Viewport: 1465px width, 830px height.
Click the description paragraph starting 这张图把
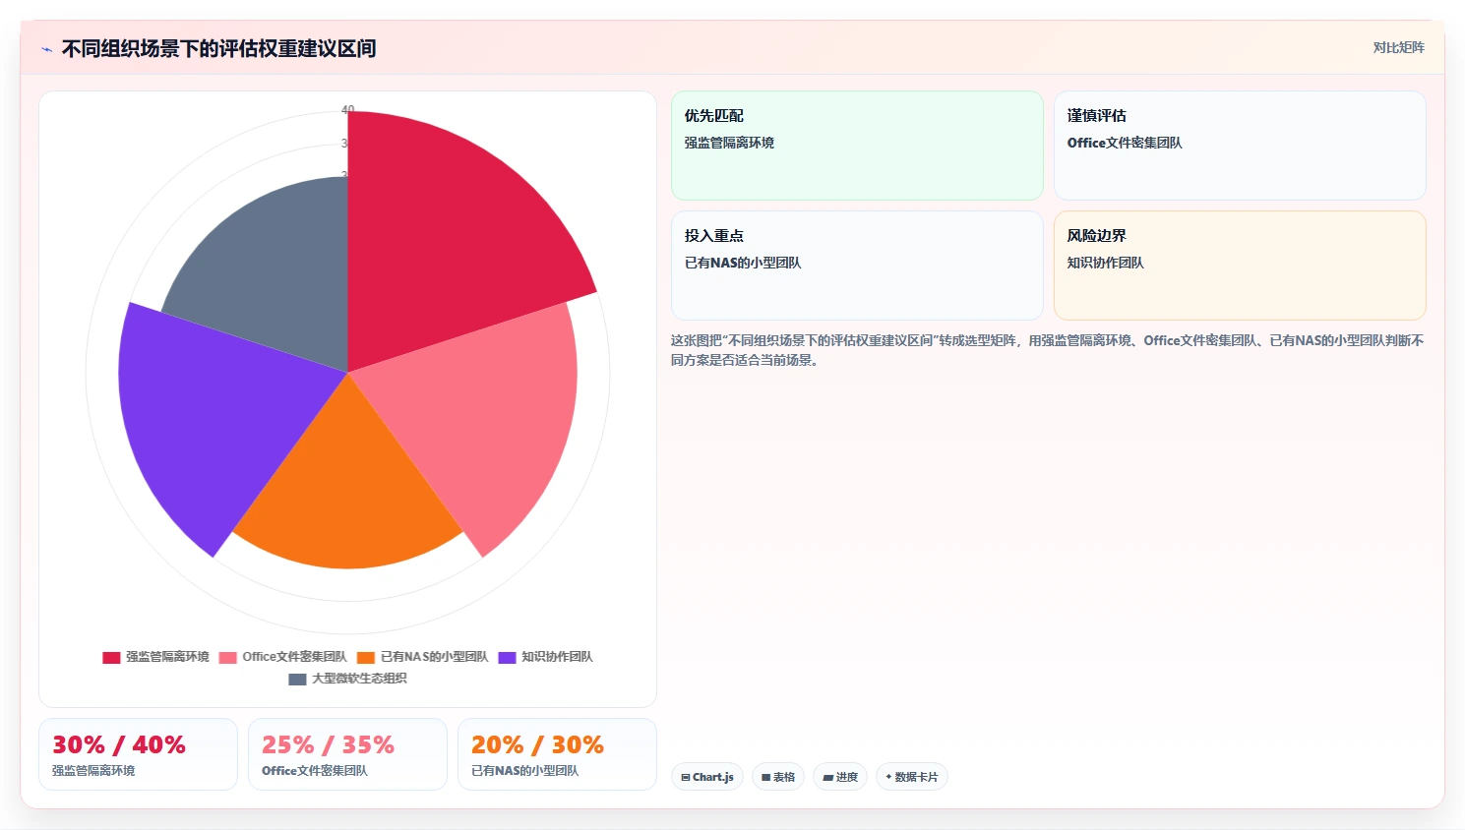(x=1048, y=350)
